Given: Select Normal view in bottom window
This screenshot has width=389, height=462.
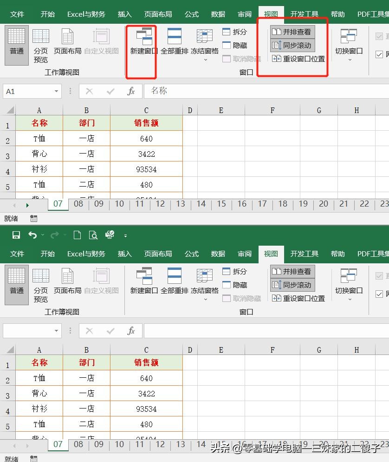Looking at the screenshot, I should click(16, 284).
